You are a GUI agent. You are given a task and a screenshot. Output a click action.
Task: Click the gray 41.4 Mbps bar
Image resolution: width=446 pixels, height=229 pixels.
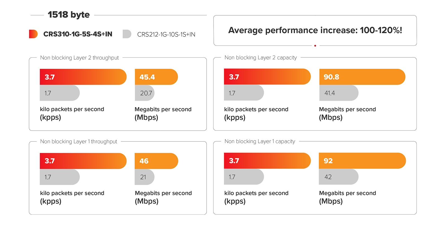(x=338, y=93)
